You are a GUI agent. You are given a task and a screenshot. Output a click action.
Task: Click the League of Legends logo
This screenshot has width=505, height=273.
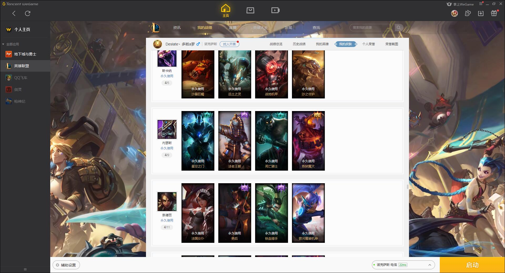pos(155,28)
